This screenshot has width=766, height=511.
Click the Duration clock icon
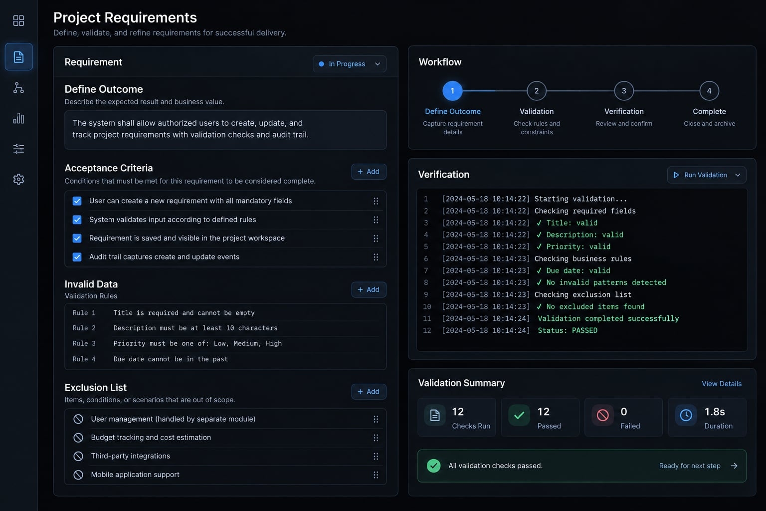[686, 415]
